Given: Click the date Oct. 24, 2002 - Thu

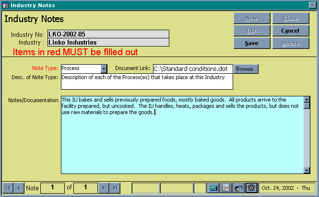Looking at the screenshot, I should [x=286, y=188].
